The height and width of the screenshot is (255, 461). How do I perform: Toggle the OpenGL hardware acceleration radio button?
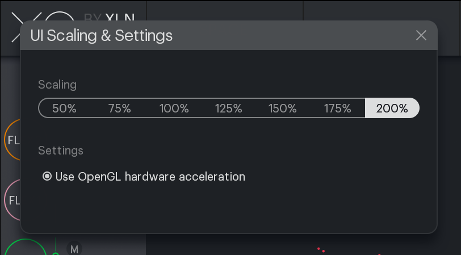[x=47, y=177]
